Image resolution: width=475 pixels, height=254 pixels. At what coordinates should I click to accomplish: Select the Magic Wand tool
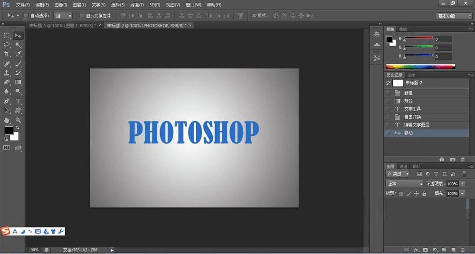[18, 45]
